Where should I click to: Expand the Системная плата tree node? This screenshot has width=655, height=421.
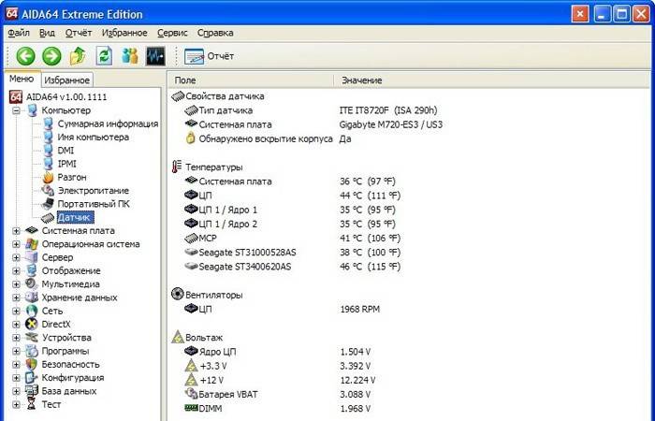[17, 230]
